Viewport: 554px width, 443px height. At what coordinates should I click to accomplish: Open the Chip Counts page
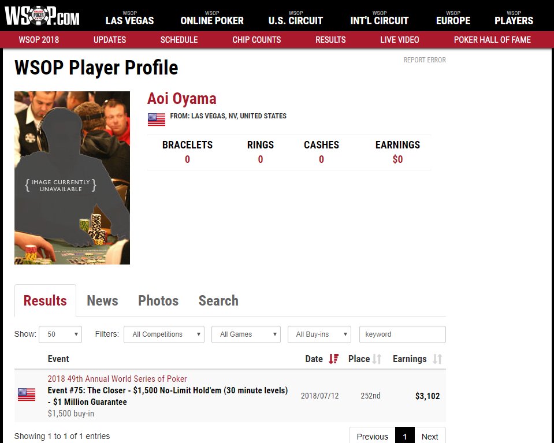click(x=257, y=40)
